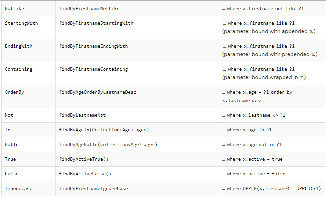Screen dimensions: 326x197
Task: Click findByActiveFalse() sample text
Action: [x=85, y=174]
